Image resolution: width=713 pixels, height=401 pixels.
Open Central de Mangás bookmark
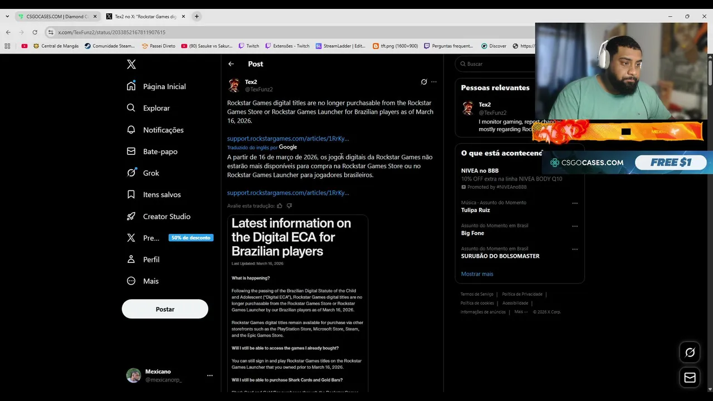pos(56,46)
